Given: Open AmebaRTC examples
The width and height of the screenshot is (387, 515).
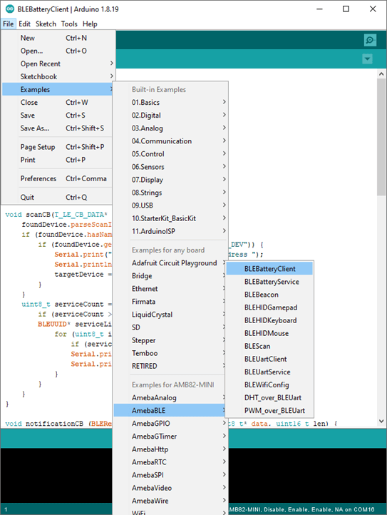Looking at the screenshot, I should 170,462.
